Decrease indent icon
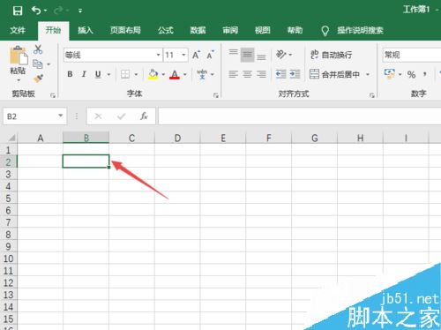The width and height of the screenshot is (441, 330). point(281,74)
